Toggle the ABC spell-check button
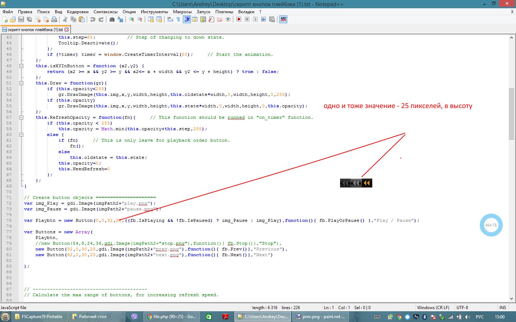Image resolution: width=516 pixels, height=322 pixels. click(x=283, y=19)
